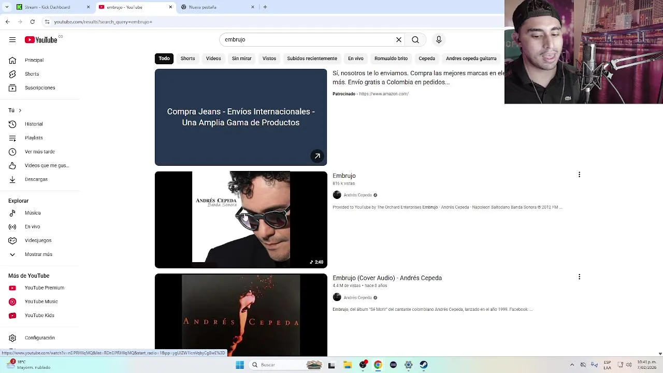This screenshot has width=663, height=373.
Task: Focus the Chrome address bar URL
Action: [103, 22]
